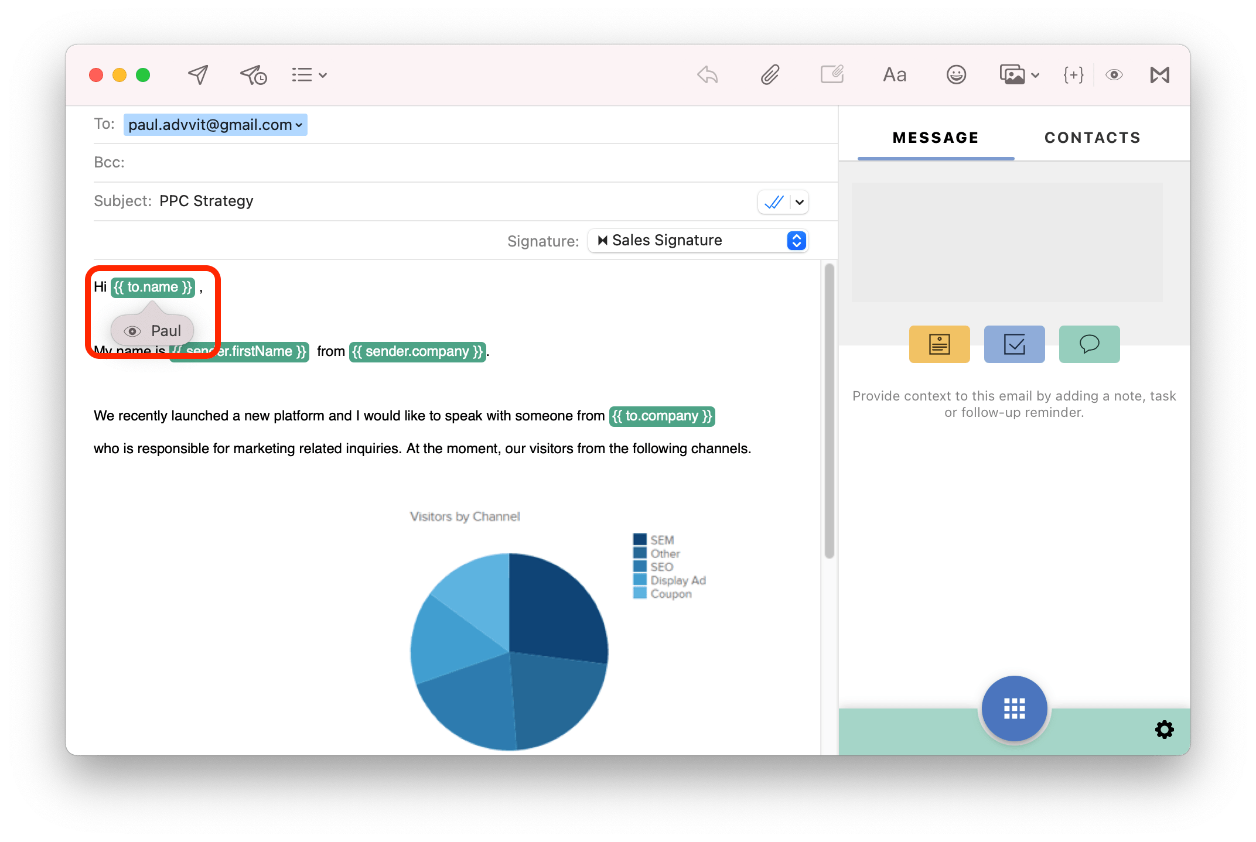Open the Sales Signature dropdown

(x=698, y=241)
